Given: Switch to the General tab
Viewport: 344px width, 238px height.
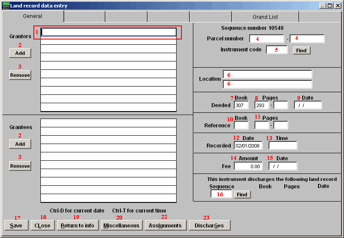Looking at the screenshot, I should (33, 16).
